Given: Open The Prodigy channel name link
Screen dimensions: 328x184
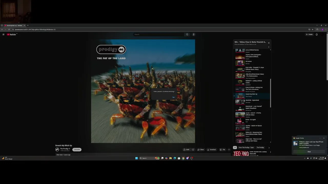Looking at the screenshot, I should pyautogui.click(x=64, y=149).
